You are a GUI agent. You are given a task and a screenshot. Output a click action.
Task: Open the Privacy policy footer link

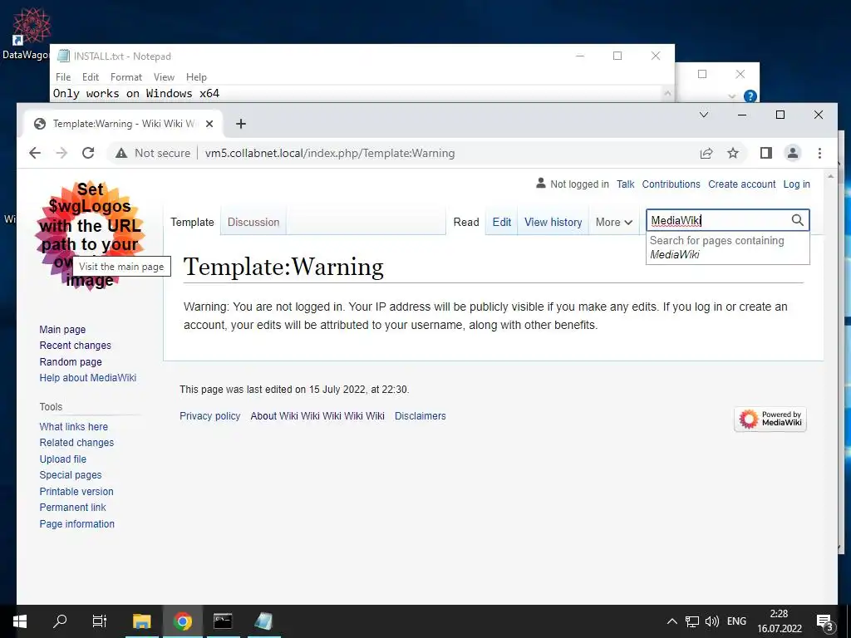tap(209, 415)
